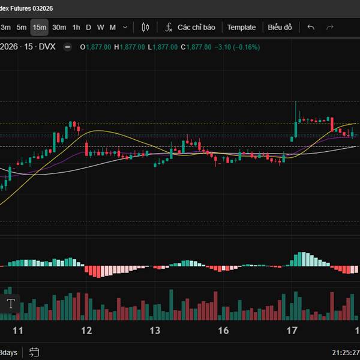
Task: Select the 30m timeframe
Action: (x=59, y=27)
